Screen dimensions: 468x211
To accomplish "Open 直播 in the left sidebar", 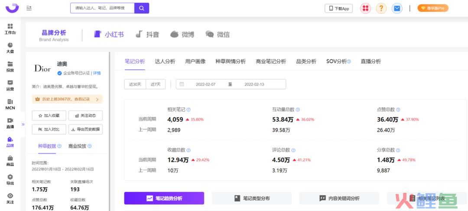I will 10,123.
